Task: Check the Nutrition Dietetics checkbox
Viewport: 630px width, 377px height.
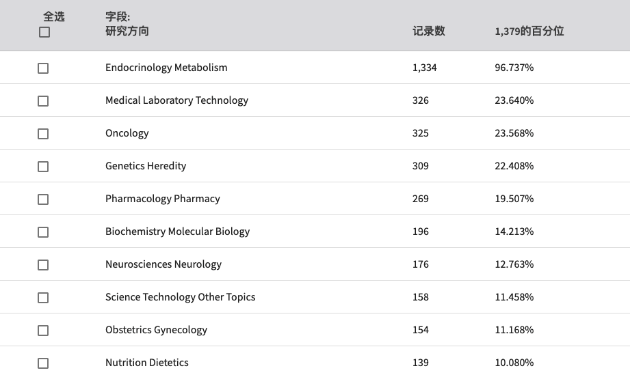Action: tap(43, 363)
